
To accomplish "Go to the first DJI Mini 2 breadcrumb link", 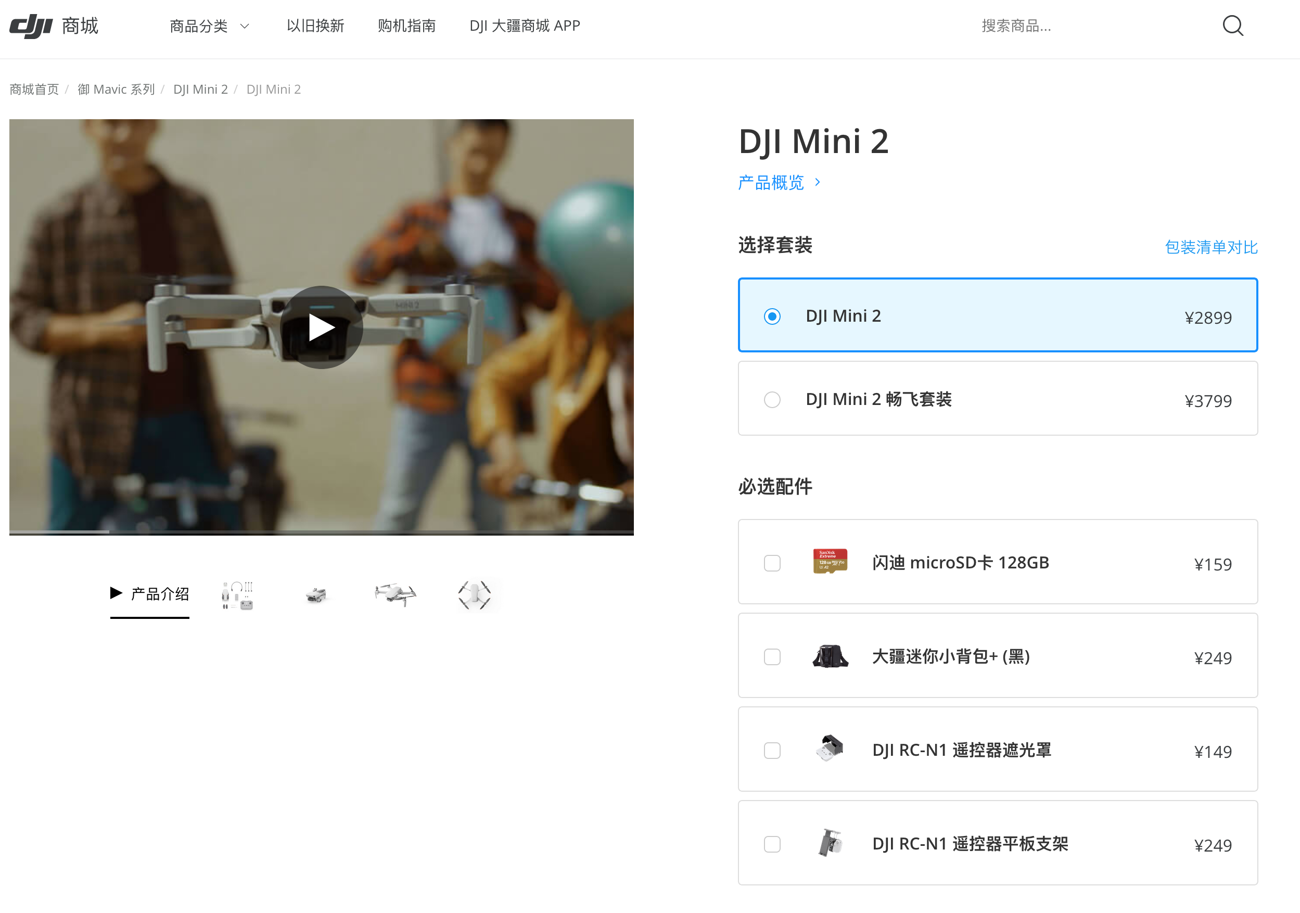I will 200,90.
